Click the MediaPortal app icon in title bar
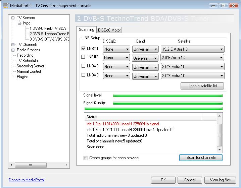The width and height of the screenshot is (241, 188). 6,5
